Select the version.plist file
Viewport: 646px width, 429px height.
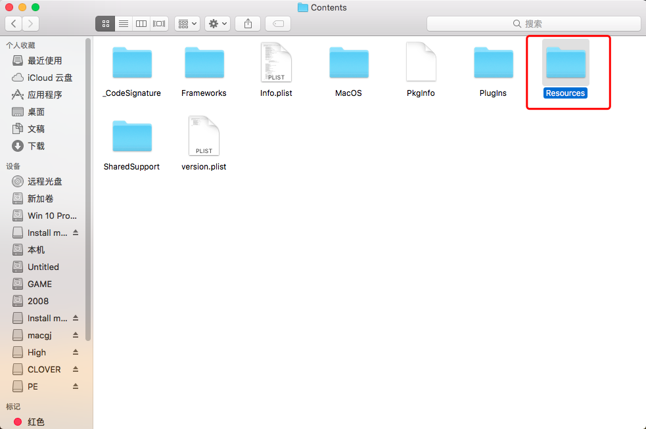[x=204, y=137]
